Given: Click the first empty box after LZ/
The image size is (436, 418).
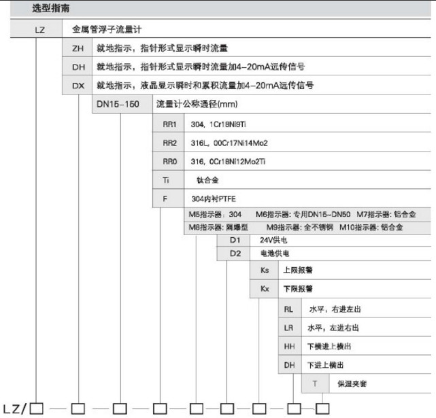Looking at the screenshot, I should click(x=37, y=408).
